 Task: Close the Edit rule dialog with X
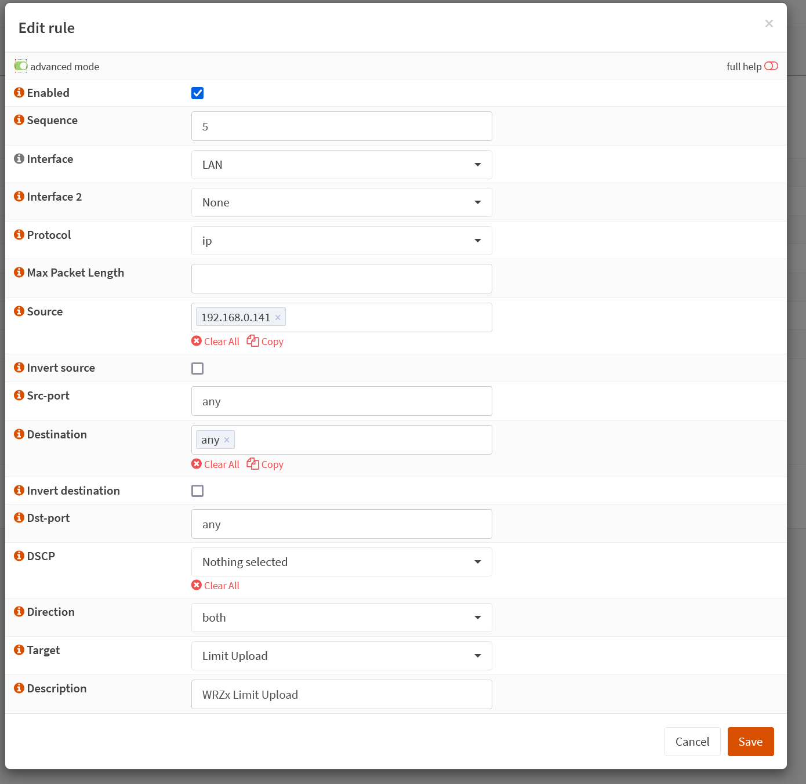769,24
